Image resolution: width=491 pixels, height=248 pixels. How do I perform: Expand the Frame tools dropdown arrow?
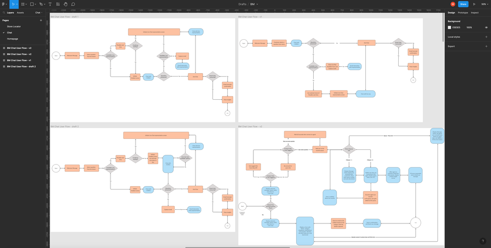[x=26, y=4]
